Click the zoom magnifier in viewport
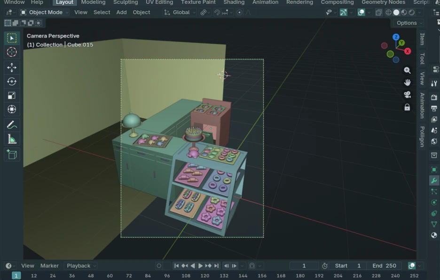Image resolution: width=440 pixels, height=280 pixels. tap(407, 70)
